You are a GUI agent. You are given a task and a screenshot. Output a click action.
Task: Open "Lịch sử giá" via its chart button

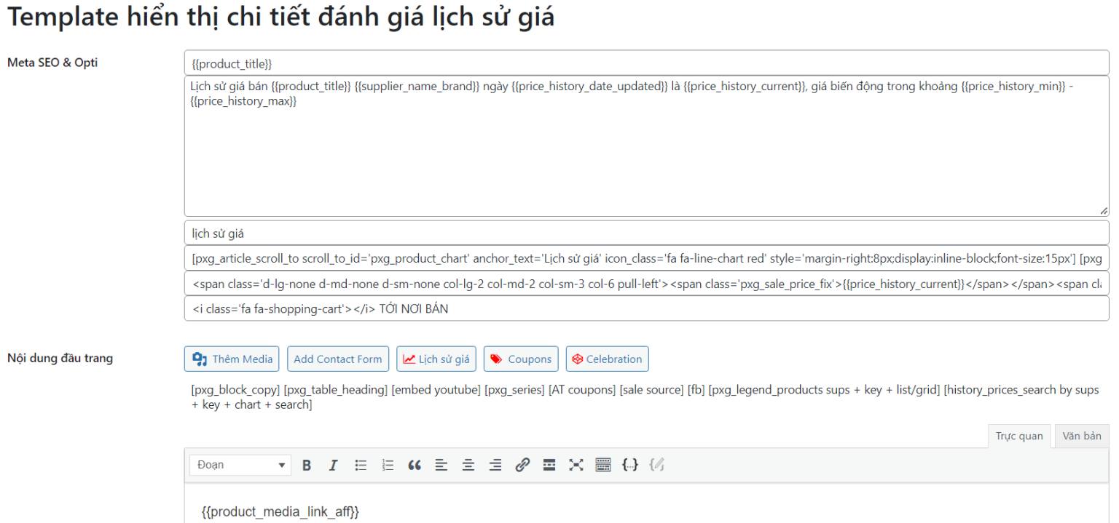click(436, 359)
